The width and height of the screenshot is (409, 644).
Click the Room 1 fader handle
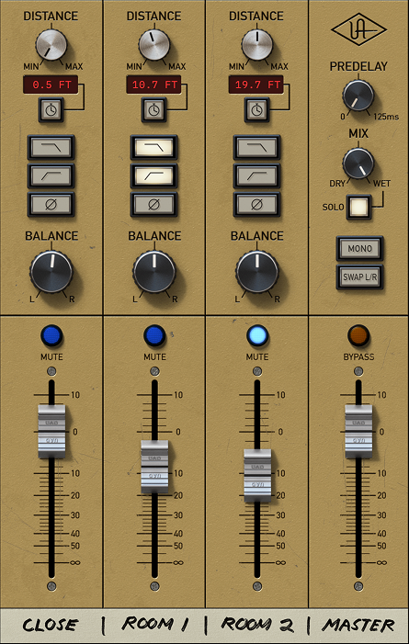pyautogui.click(x=154, y=467)
